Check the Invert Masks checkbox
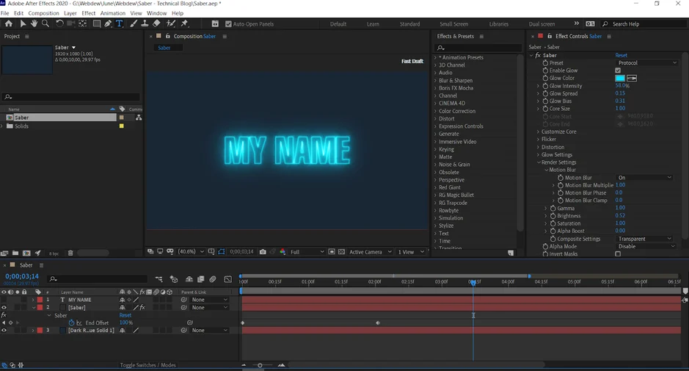 [x=618, y=254]
